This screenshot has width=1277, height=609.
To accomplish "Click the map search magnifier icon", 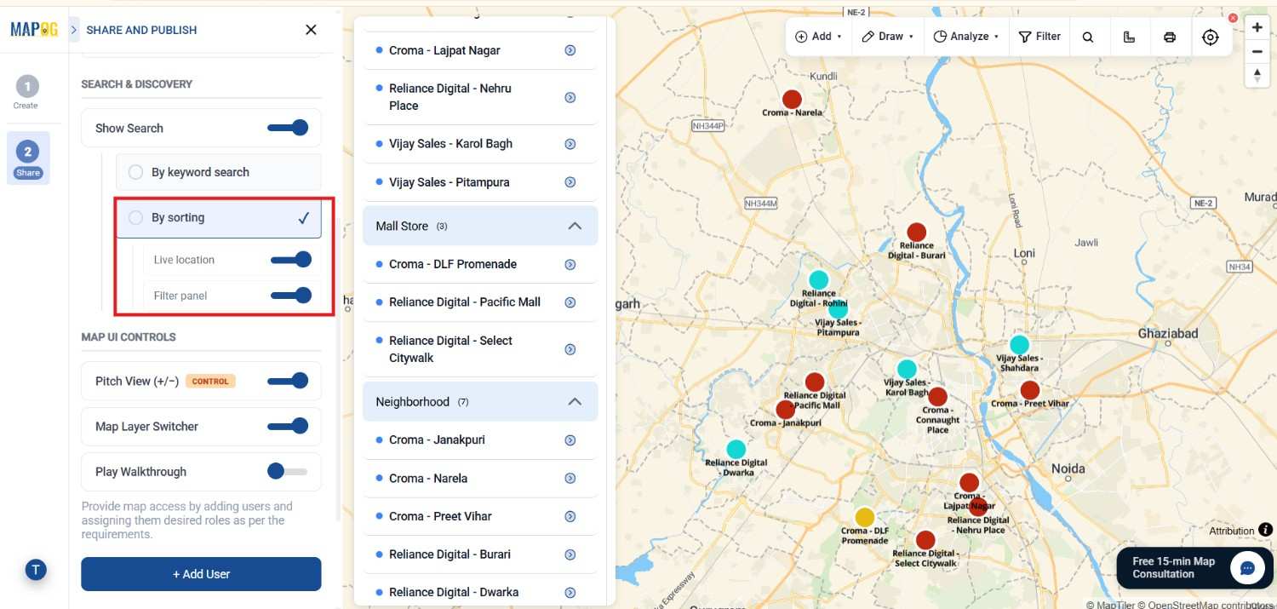I will (x=1088, y=37).
